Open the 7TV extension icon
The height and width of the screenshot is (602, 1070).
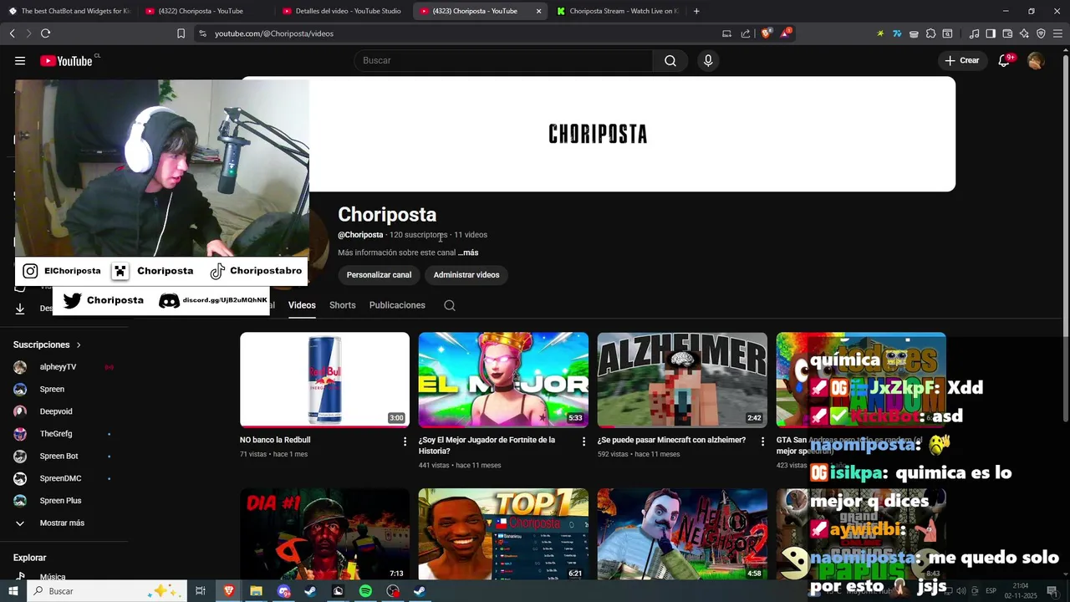pos(897,33)
